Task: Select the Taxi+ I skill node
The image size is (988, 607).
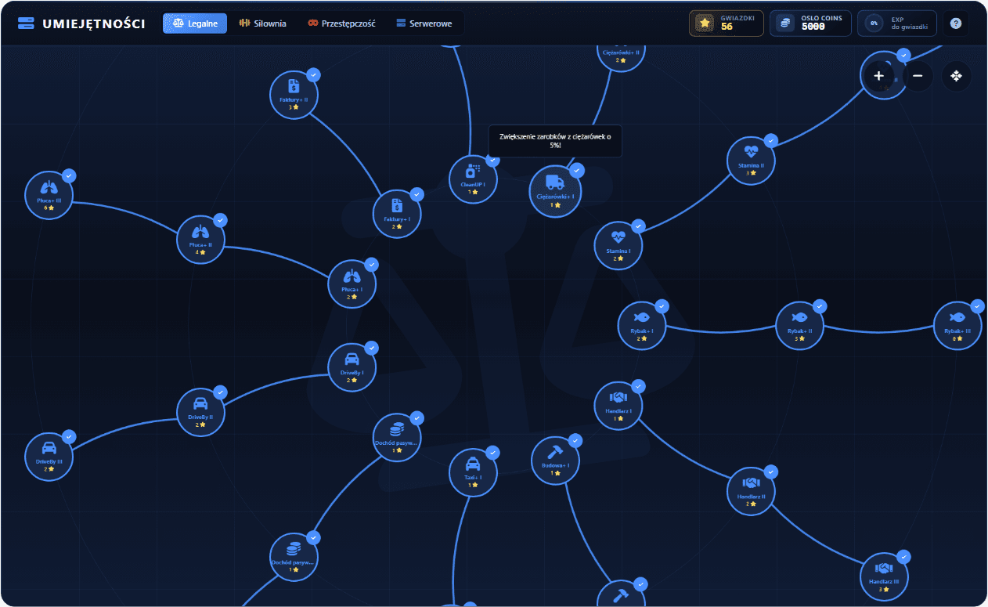Action: 473,472
